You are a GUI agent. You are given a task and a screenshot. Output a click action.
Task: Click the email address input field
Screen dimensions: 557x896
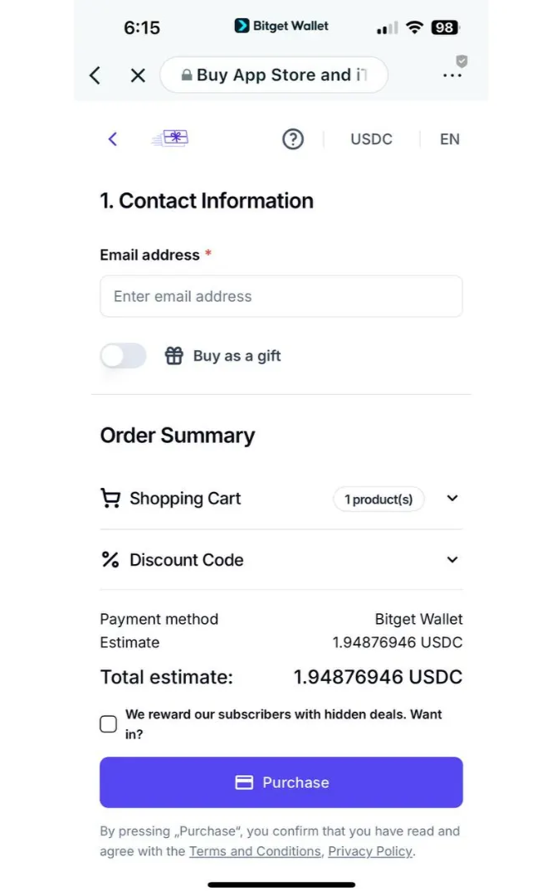[x=281, y=296]
